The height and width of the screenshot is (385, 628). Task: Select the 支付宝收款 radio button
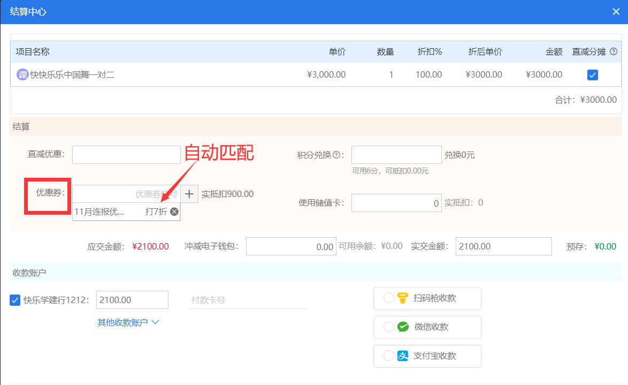388,356
